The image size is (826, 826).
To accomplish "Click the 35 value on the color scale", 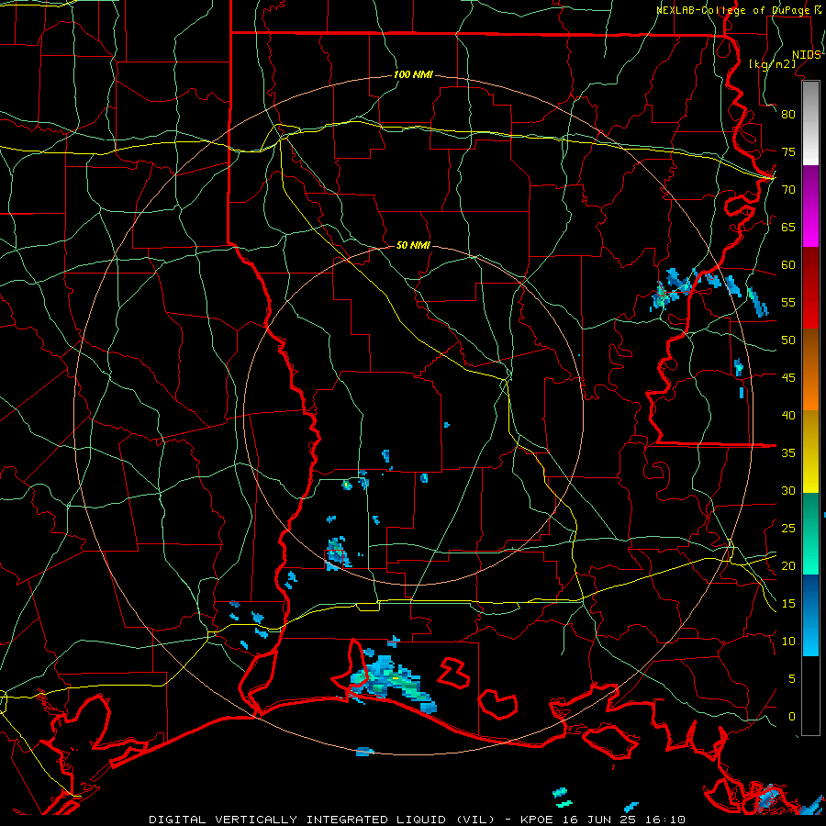I will (788, 453).
